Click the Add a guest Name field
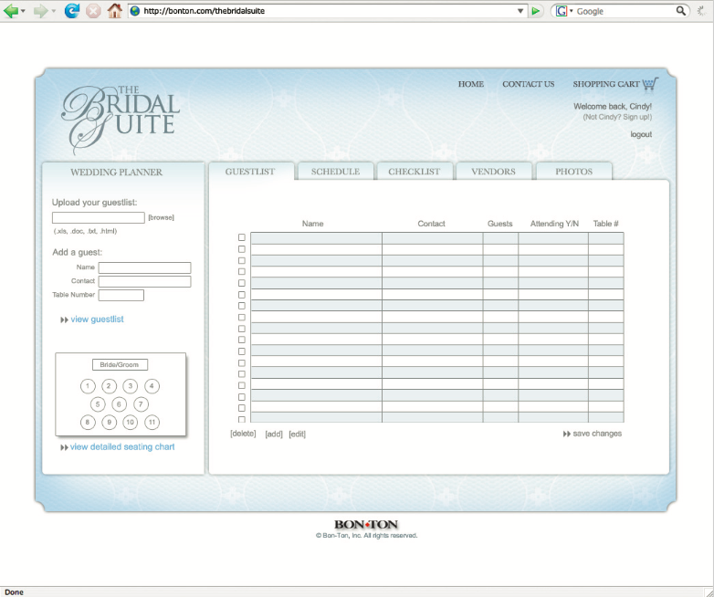Viewport: 714px width, 597px height. click(x=145, y=267)
